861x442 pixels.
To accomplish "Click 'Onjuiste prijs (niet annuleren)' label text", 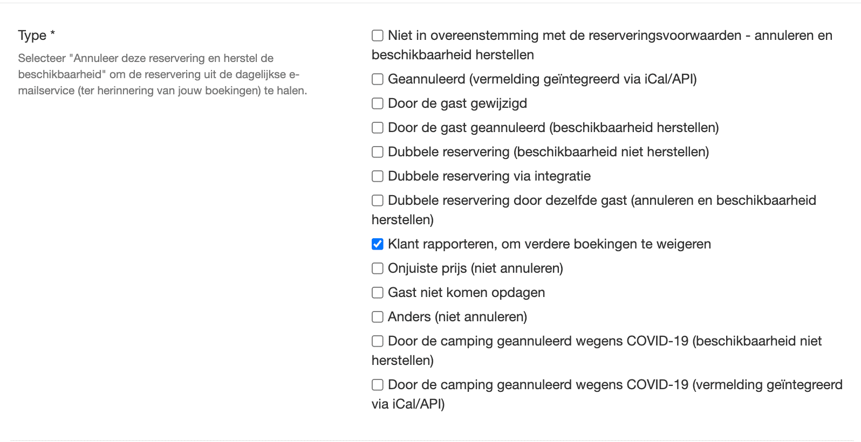I will (x=475, y=268).
